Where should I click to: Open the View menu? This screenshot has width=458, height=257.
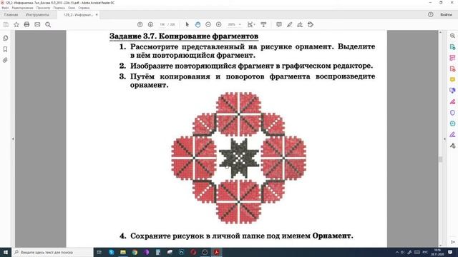(x=43, y=8)
